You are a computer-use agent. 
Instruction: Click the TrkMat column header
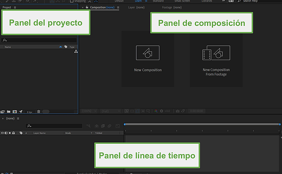click(98, 133)
